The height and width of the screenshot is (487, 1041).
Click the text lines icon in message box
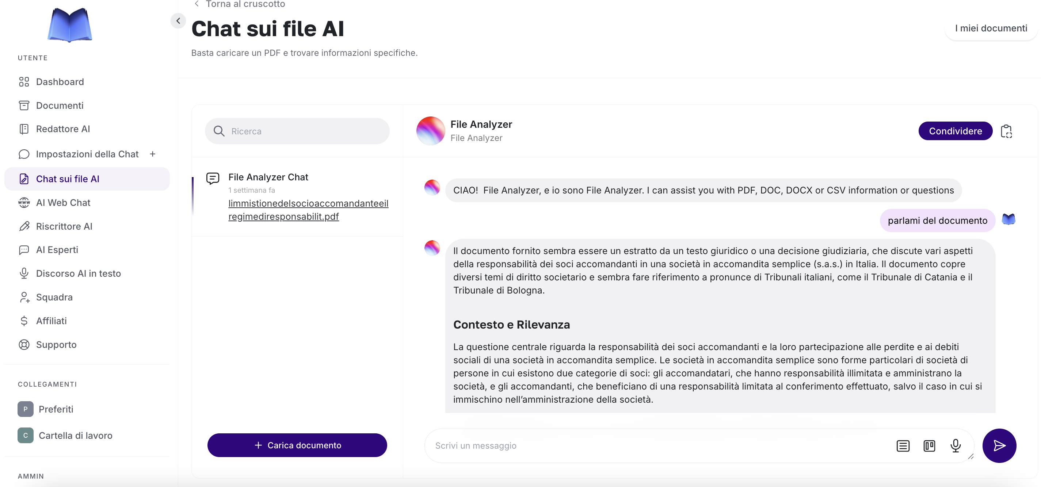(903, 445)
